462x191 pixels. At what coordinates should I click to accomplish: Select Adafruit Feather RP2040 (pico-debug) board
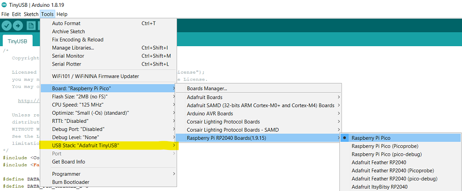[400, 179]
